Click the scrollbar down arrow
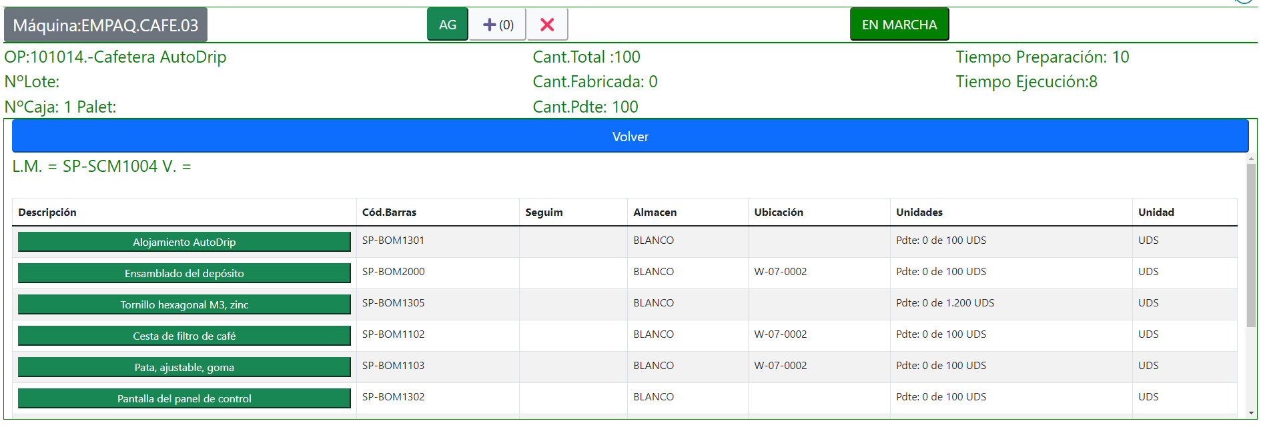This screenshot has width=1267, height=427. click(1250, 413)
